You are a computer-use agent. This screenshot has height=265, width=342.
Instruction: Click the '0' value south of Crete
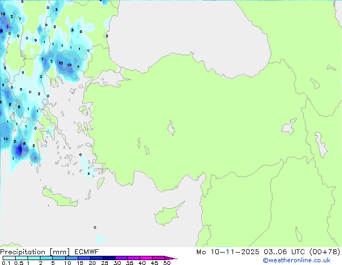coord(95,227)
